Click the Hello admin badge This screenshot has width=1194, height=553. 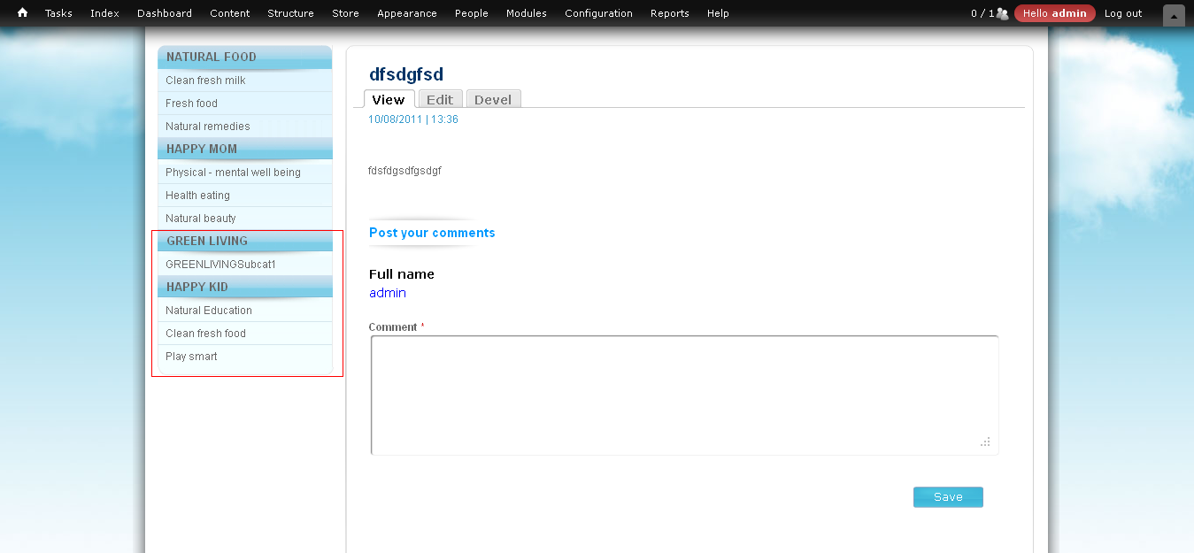(1054, 13)
